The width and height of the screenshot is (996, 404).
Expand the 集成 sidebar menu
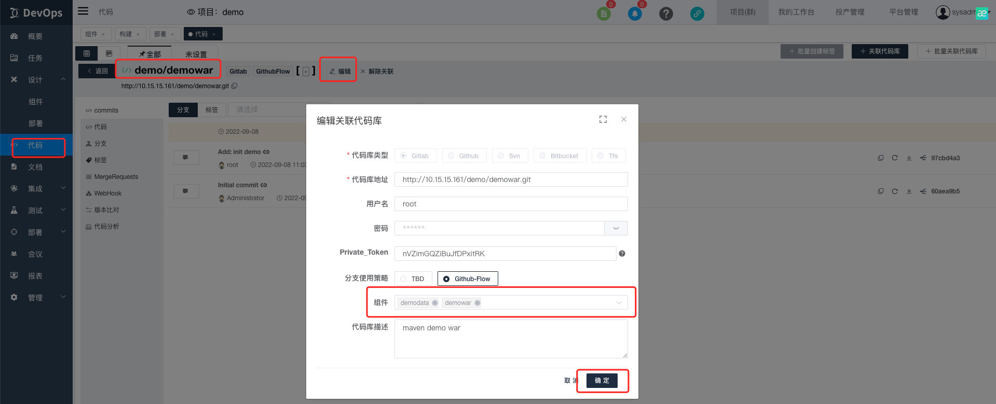click(x=36, y=189)
